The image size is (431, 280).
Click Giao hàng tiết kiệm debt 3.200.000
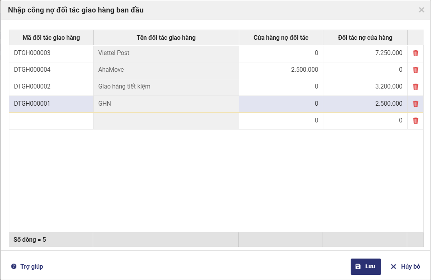365,87
